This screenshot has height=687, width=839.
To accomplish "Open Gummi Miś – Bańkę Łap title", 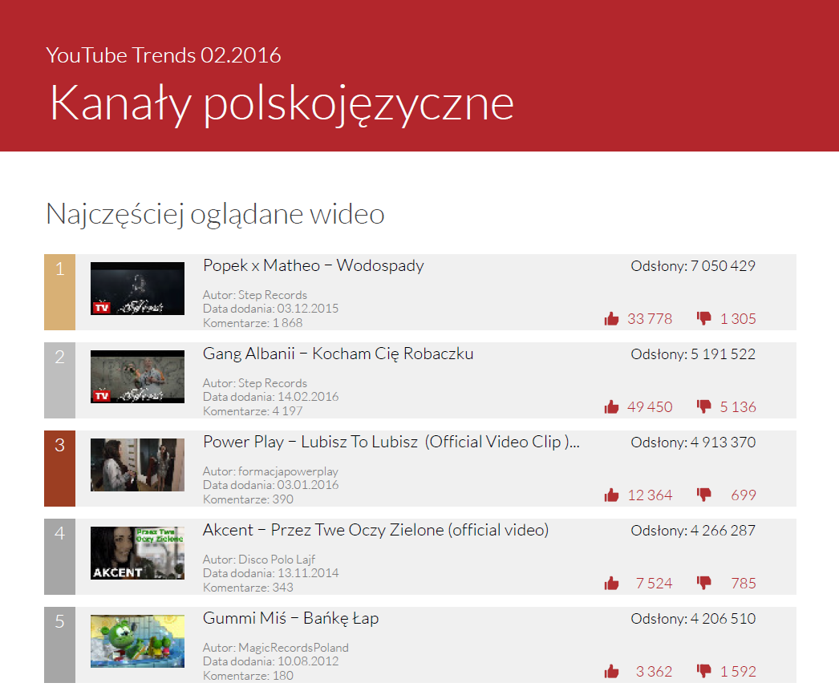I will click(290, 618).
